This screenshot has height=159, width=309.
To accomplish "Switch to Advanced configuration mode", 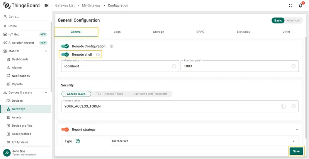I will coord(294,20).
